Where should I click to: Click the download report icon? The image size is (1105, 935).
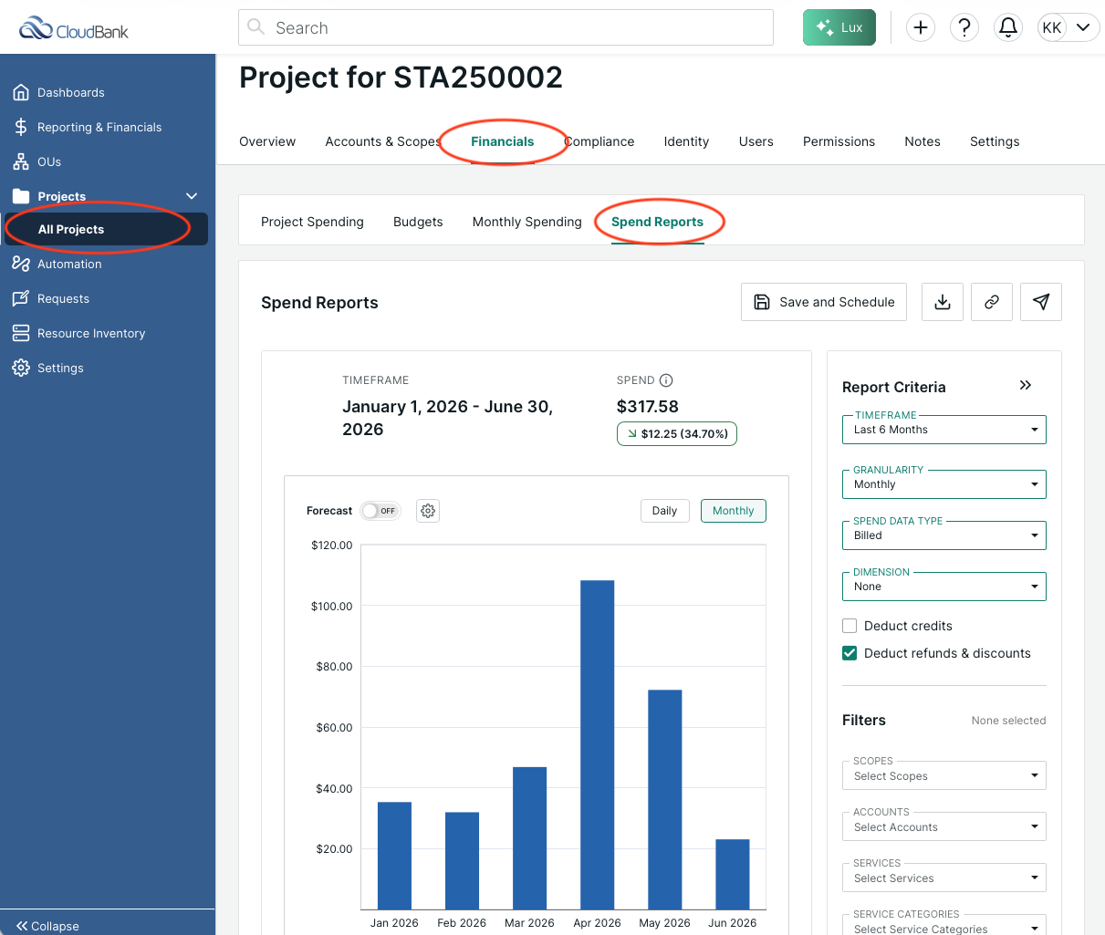tap(943, 302)
